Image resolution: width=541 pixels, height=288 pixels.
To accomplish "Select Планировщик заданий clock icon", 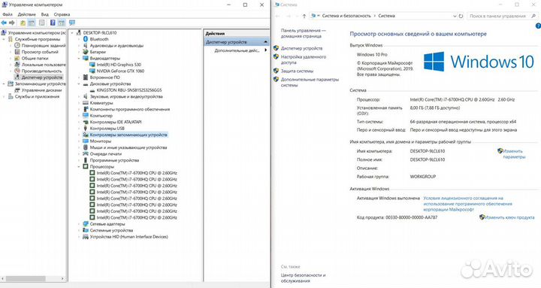I will click(x=17, y=46).
